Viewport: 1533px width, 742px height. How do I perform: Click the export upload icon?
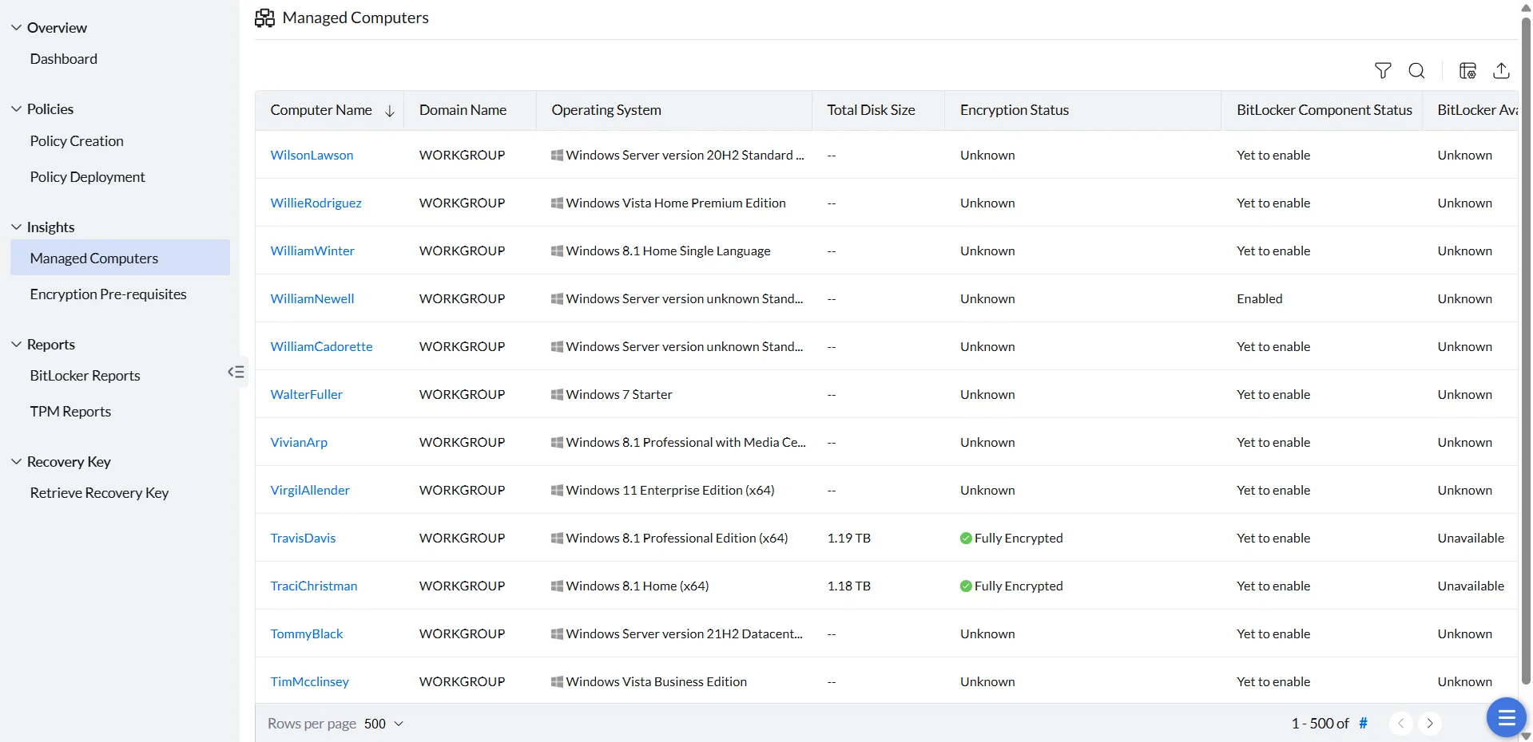[1501, 71]
